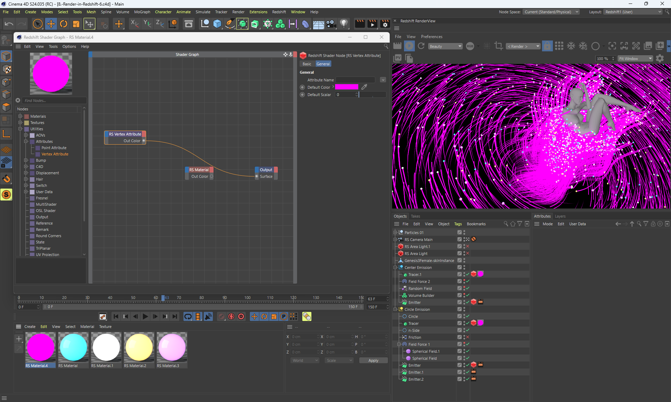Toggle enable check on Friction object
The image size is (671, 402).
click(468, 337)
